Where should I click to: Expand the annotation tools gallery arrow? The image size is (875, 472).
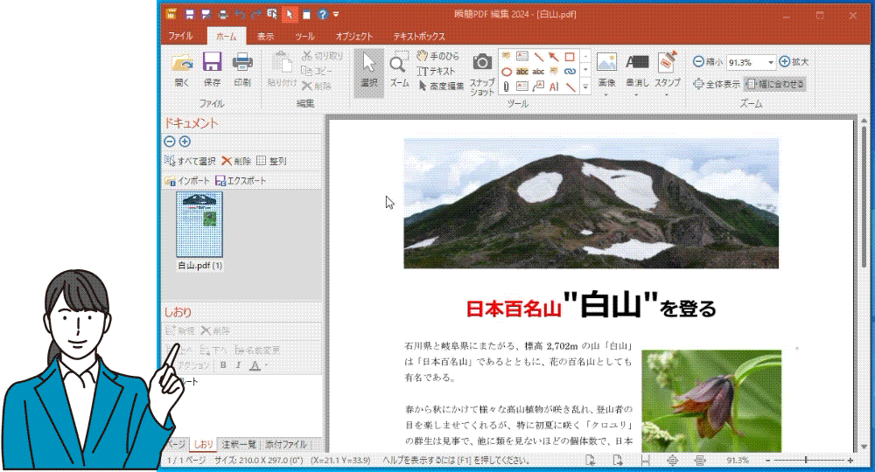(x=584, y=86)
